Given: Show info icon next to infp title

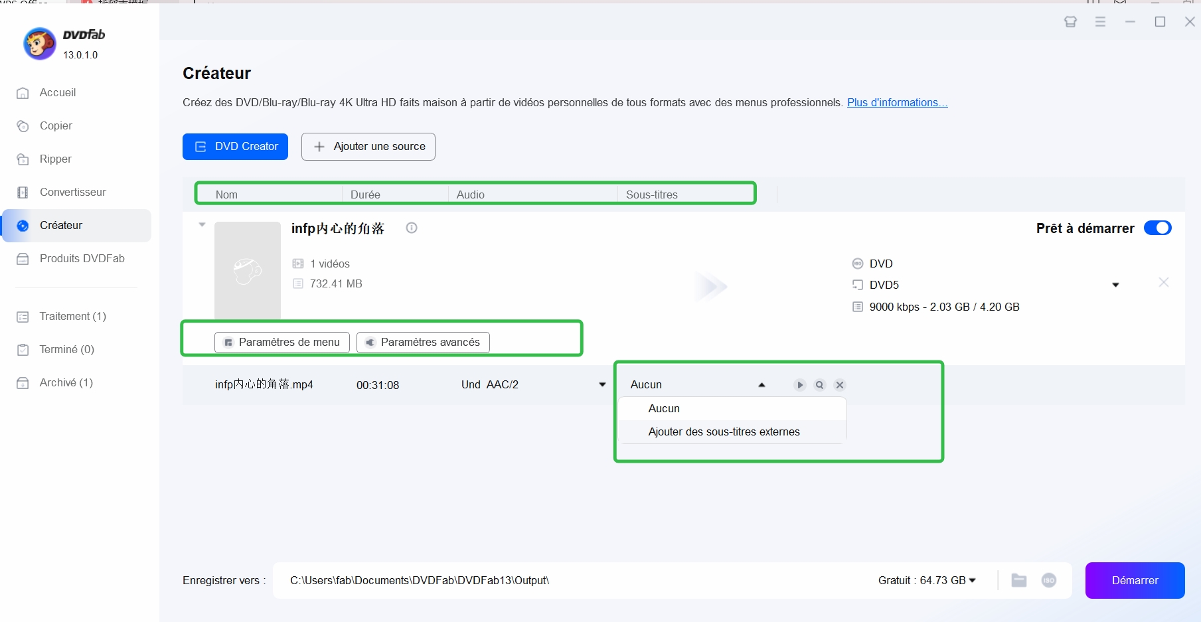Looking at the screenshot, I should 412,228.
